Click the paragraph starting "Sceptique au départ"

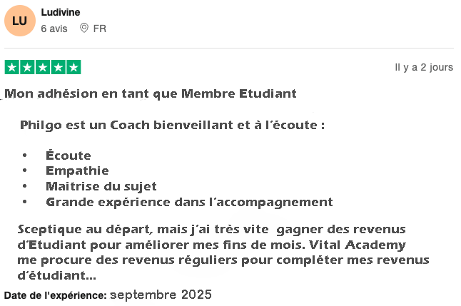click(x=214, y=252)
